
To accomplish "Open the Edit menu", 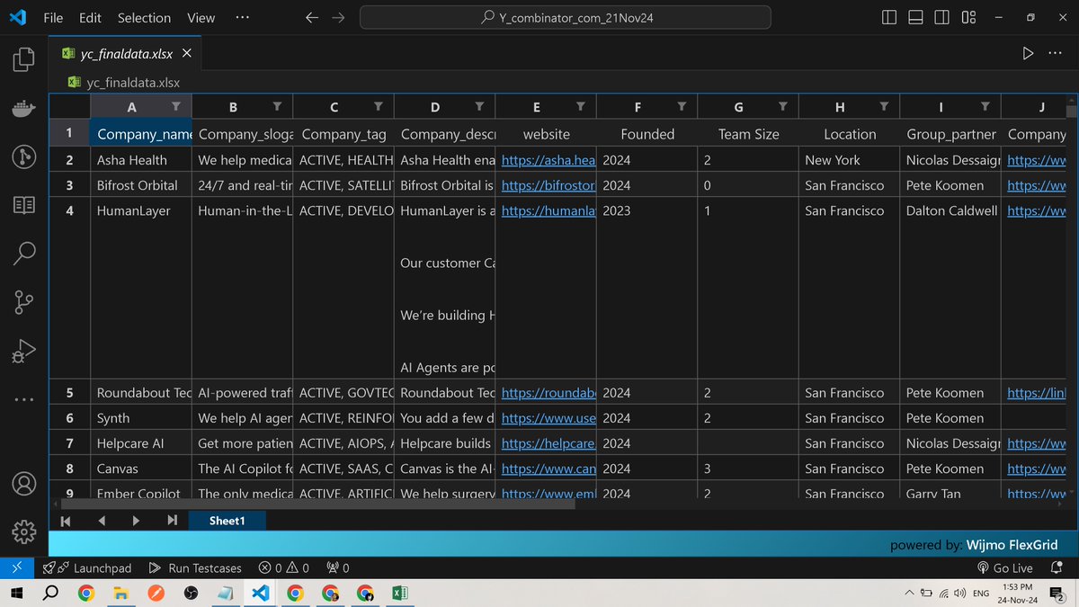I will pos(90,17).
